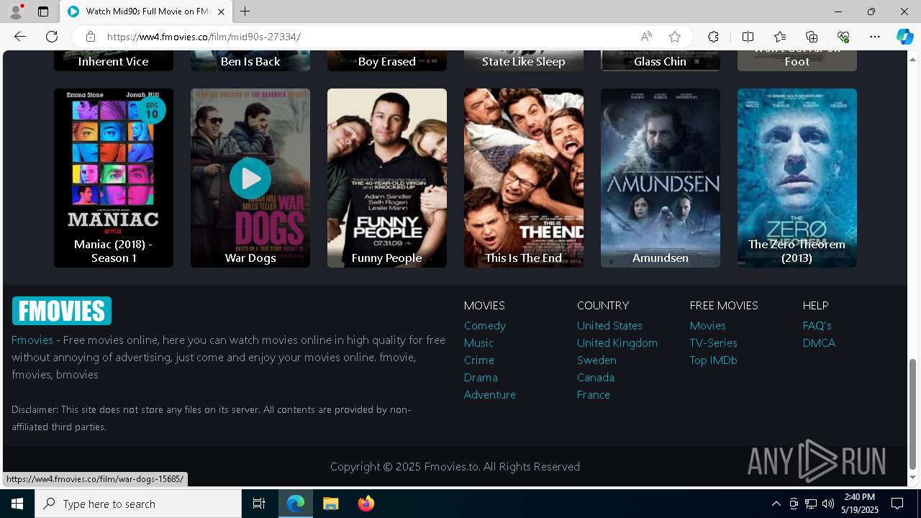The width and height of the screenshot is (921, 518).
Task: Browse Crime movies link
Action: coord(479,360)
